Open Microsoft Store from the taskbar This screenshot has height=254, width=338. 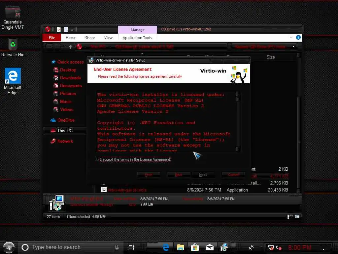[x=195, y=247]
